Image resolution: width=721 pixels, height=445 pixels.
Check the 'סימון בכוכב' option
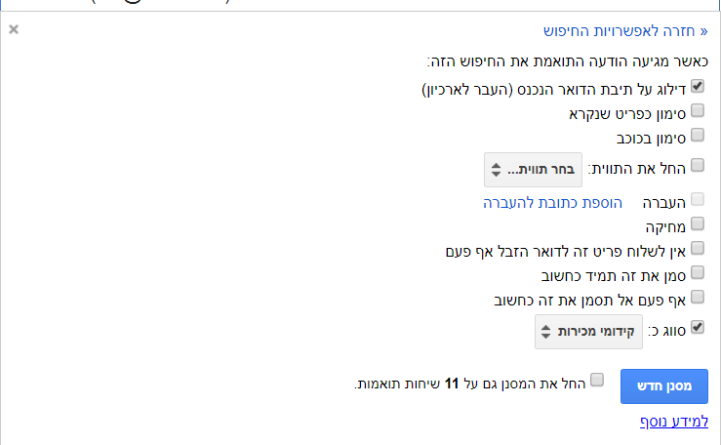tap(697, 135)
